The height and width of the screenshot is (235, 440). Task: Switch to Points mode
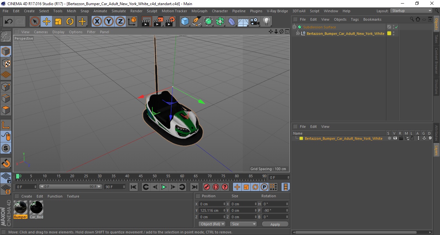(x=6, y=87)
